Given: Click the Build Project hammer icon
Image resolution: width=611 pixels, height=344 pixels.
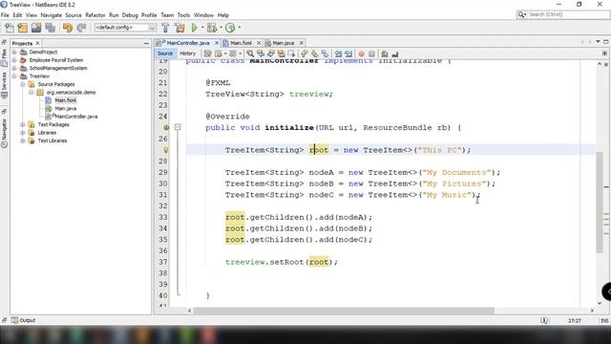Looking at the screenshot, I should pos(165,28).
